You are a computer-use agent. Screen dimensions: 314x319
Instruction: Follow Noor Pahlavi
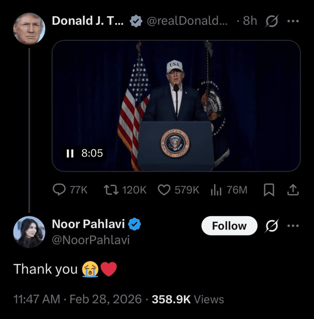point(229,226)
